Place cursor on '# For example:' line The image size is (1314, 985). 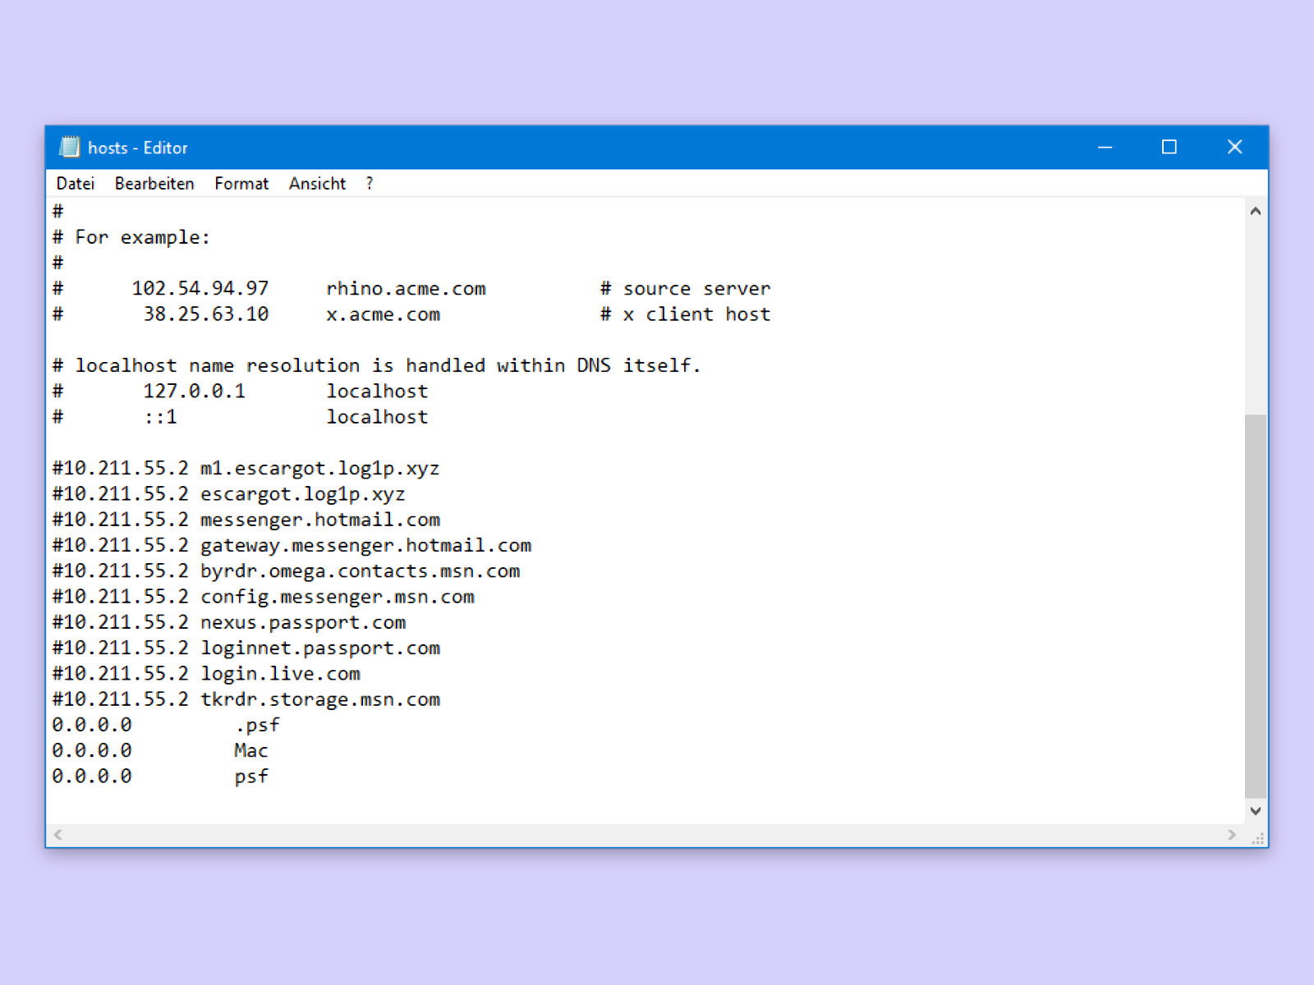pos(131,237)
